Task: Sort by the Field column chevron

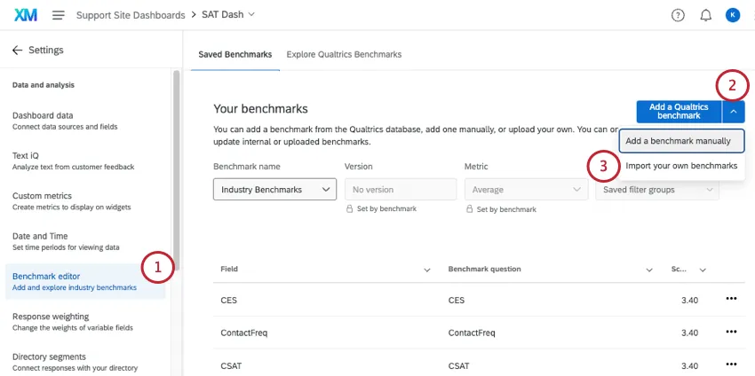Action: [x=426, y=270]
